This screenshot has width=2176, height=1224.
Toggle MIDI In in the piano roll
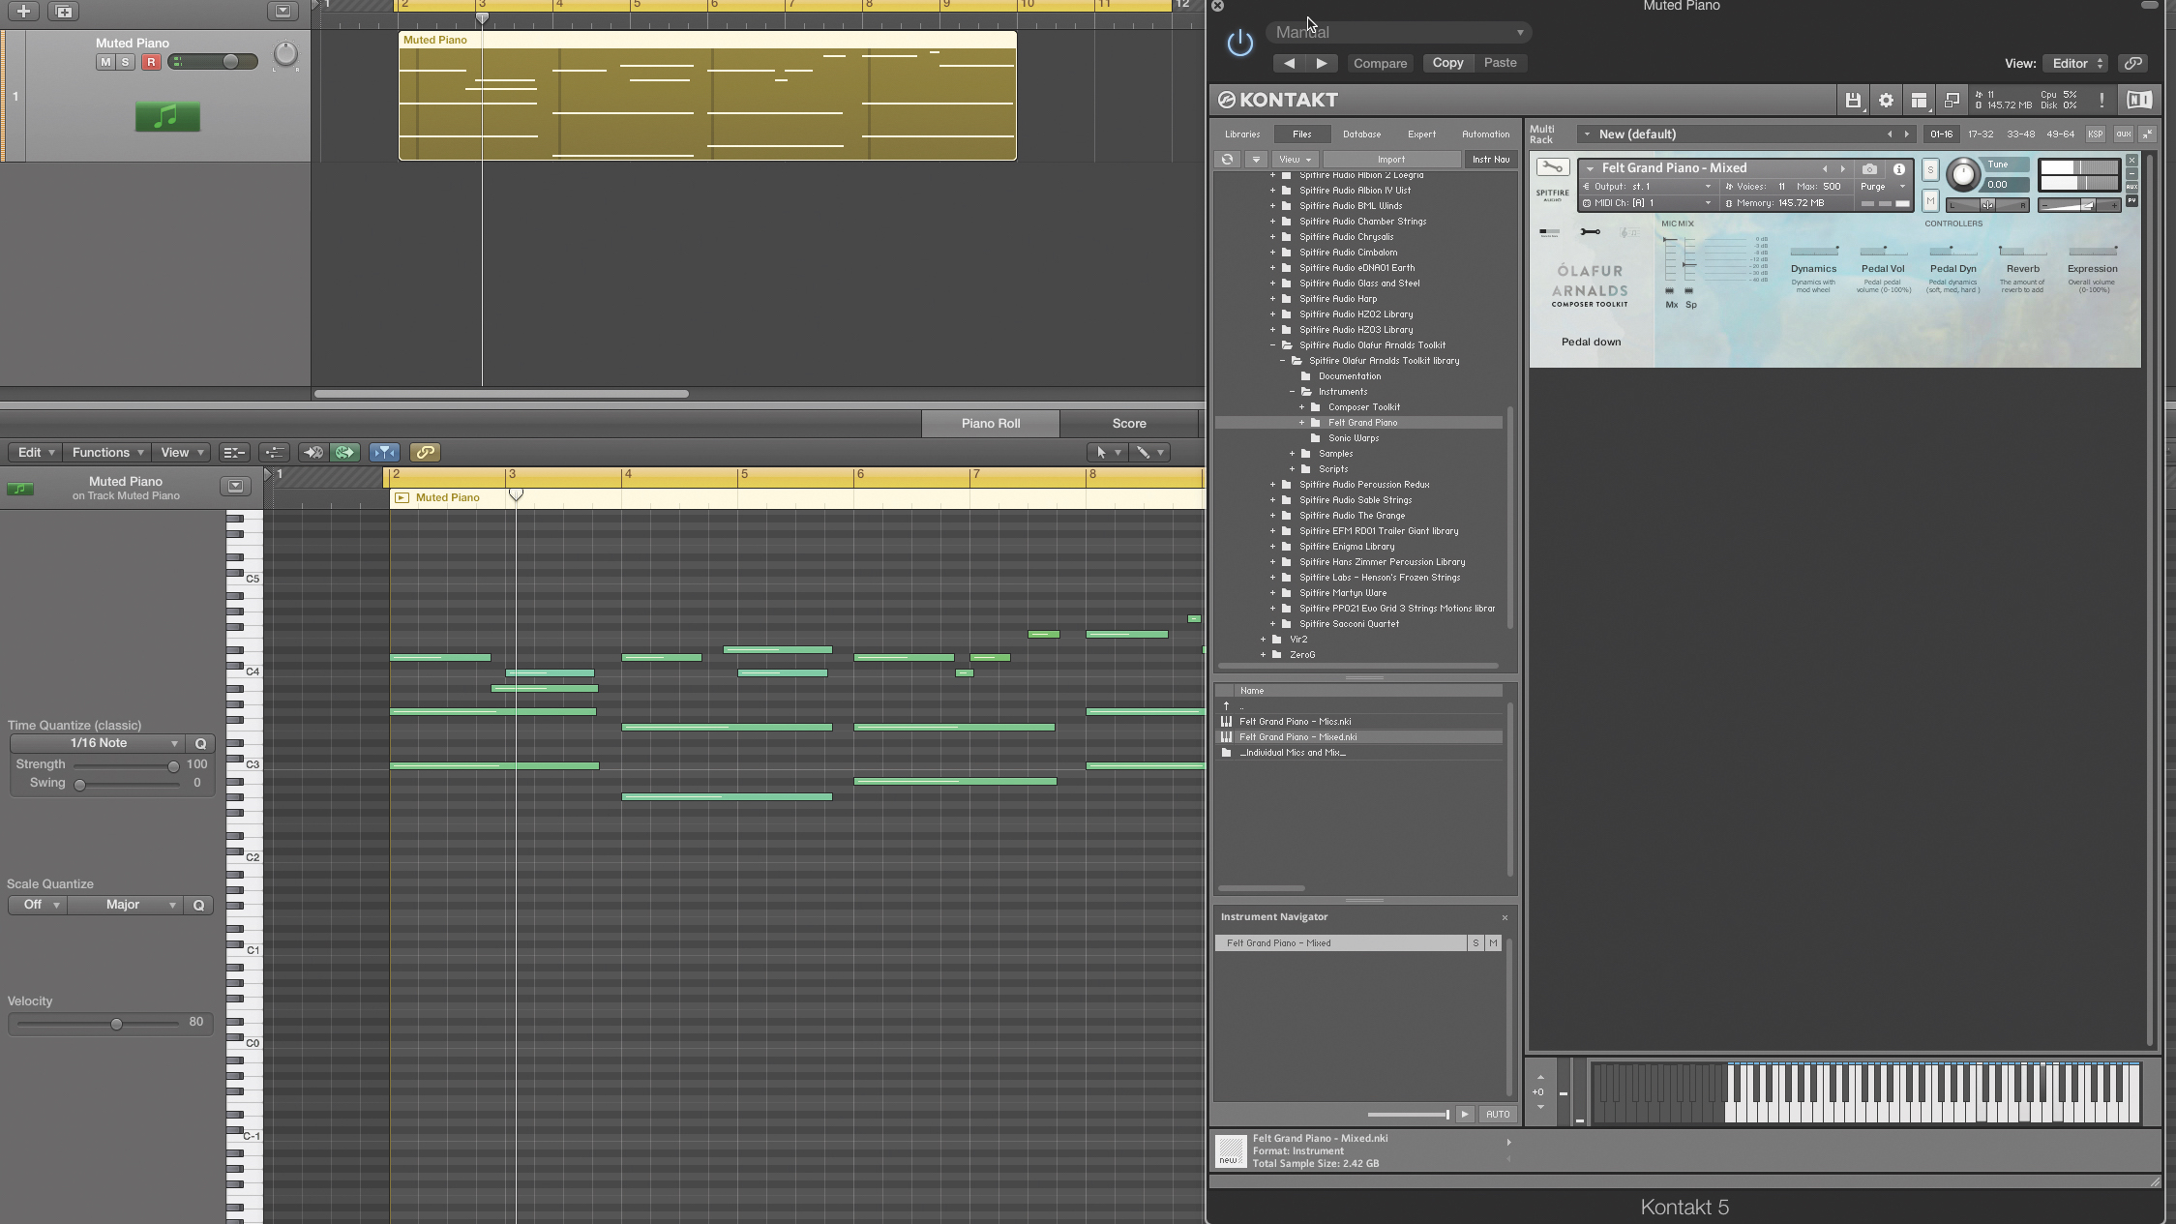[313, 452]
